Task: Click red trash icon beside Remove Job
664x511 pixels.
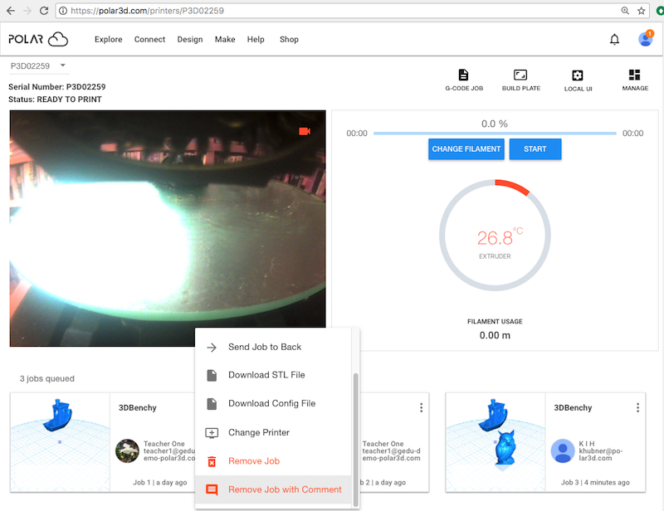Action: pyautogui.click(x=212, y=461)
